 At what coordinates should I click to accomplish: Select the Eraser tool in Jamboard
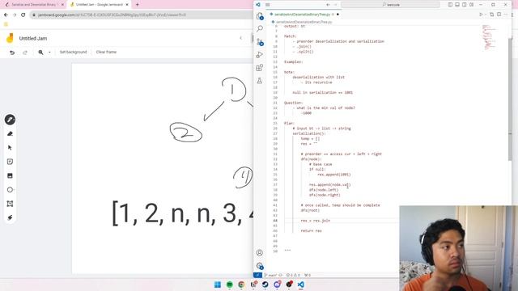click(x=10, y=133)
